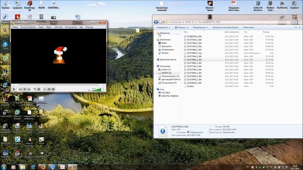This screenshot has width=303, height=170.
Task: Click the Firefox taskbar icon
Action: point(43,167)
